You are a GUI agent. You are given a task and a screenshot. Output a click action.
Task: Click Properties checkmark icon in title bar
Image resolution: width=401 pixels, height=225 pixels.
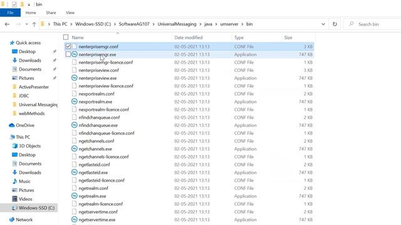click(x=14, y=4)
